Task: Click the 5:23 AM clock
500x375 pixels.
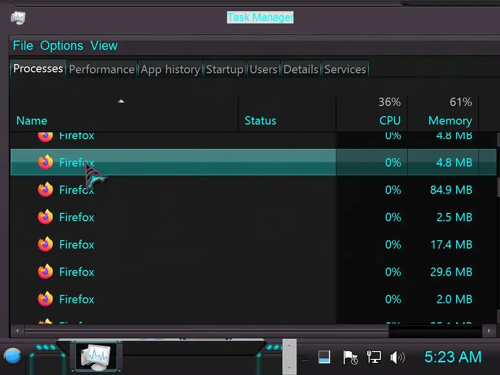Action: tap(453, 357)
